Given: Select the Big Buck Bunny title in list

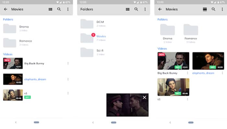Looking at the screenshot, I should [34, 64].
